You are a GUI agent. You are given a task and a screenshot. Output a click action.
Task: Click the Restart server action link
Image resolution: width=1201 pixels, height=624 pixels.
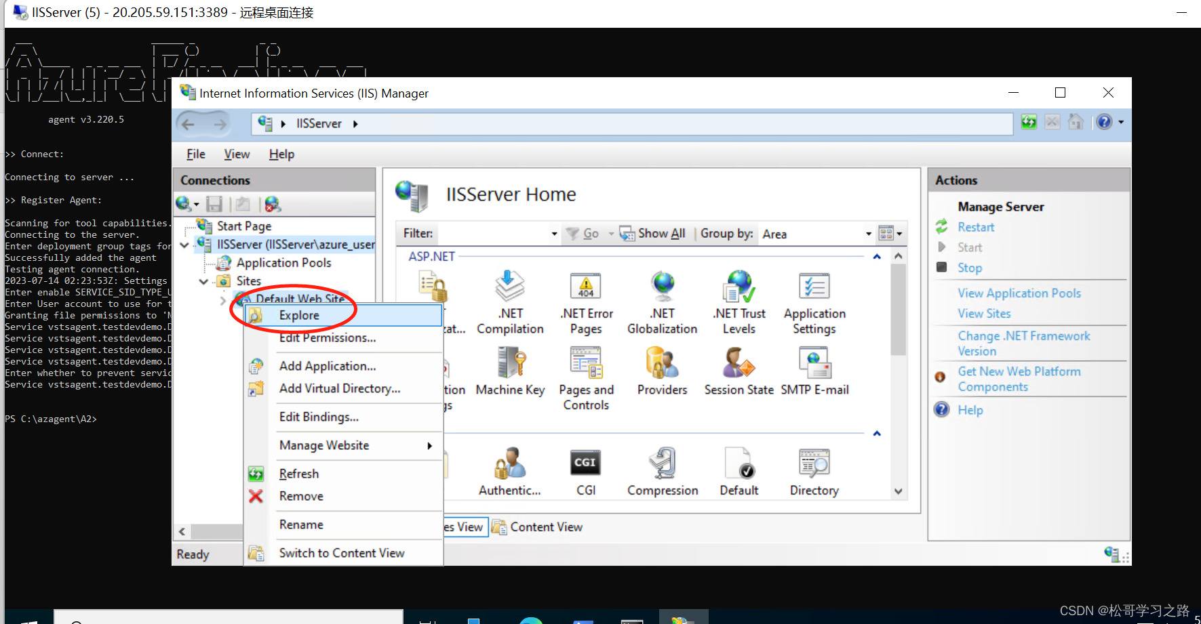tap(976, 227)
